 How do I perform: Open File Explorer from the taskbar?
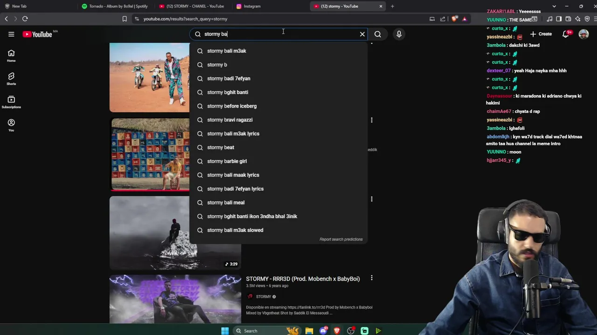tap(309, 331)
